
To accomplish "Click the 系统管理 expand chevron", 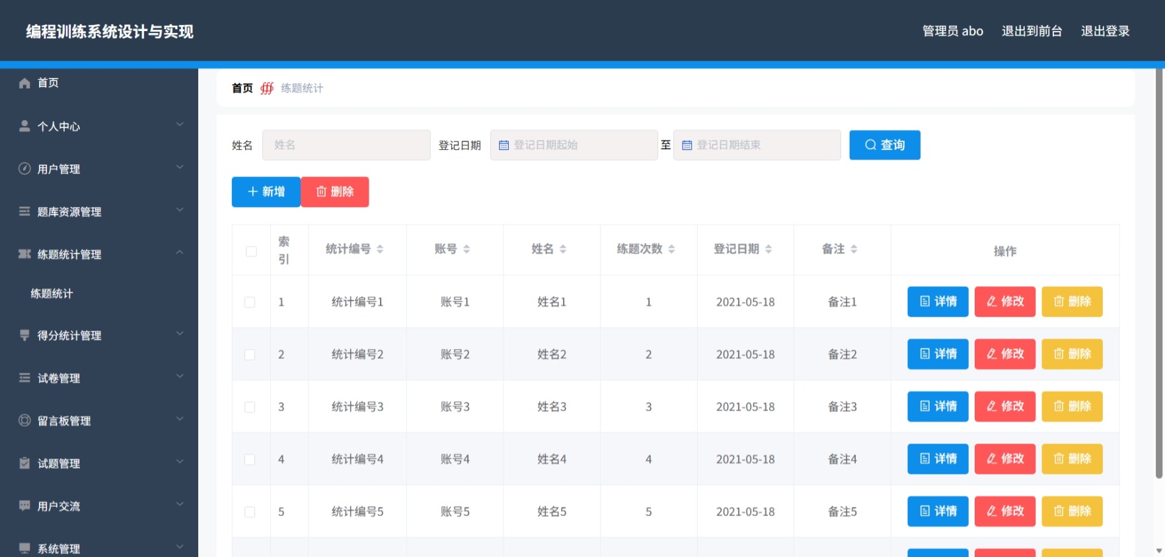I will (180, 546).
